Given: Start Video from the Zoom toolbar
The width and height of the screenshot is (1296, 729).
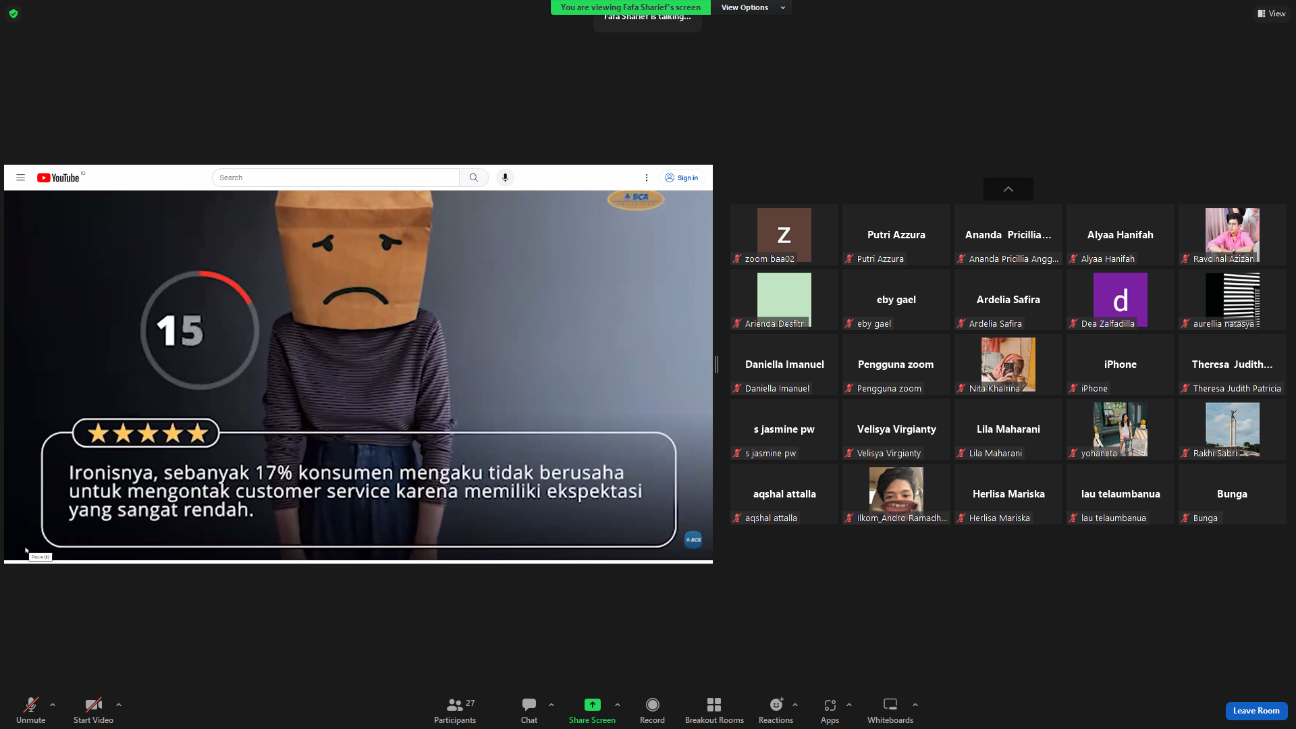Looking at the screenshot, I should coord(93,710).
